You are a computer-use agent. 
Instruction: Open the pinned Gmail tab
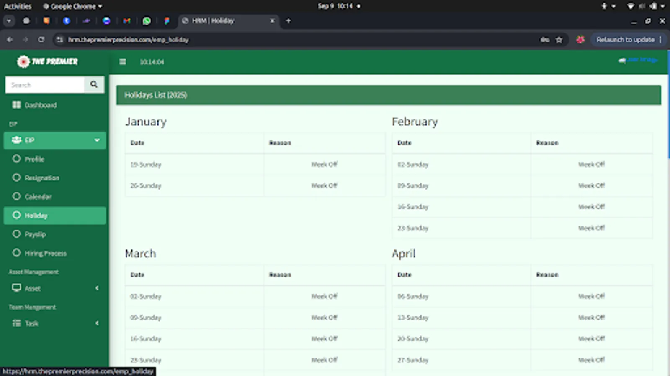coord(126,21)
